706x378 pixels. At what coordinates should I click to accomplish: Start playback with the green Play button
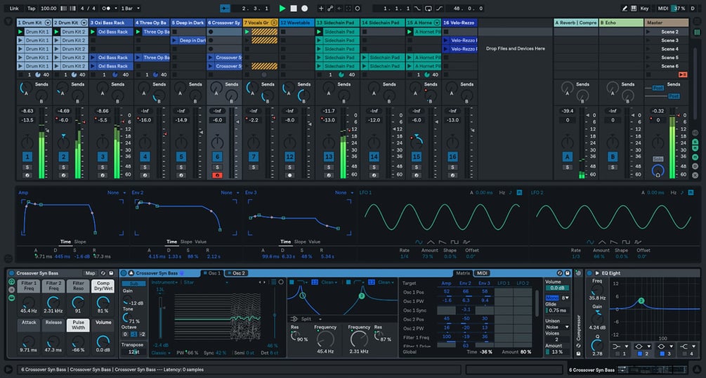coord(282,8)
